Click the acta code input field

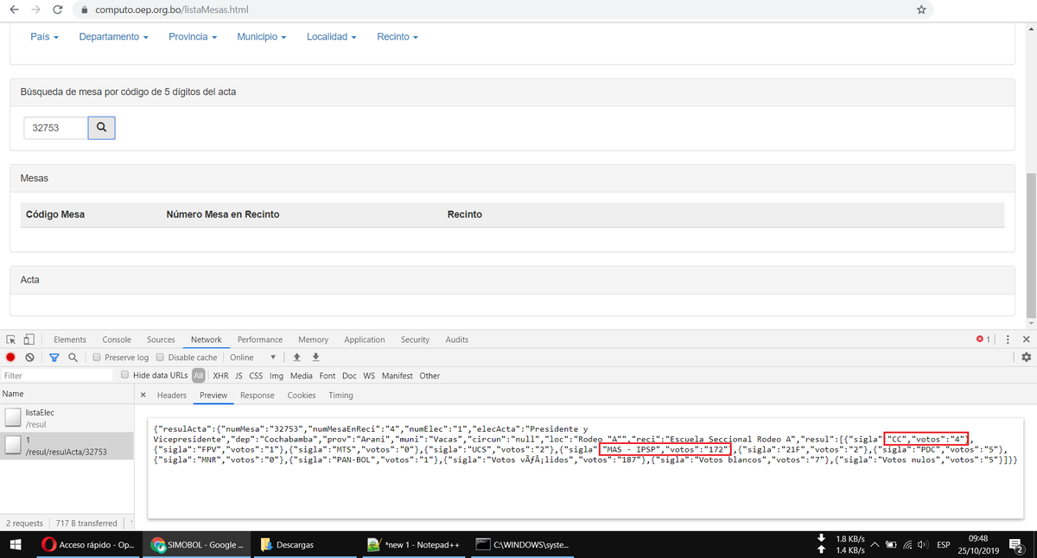pyautogui.click(x=55, y=128)
